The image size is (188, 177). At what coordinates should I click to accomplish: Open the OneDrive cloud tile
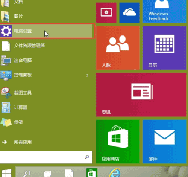point(129,13)
